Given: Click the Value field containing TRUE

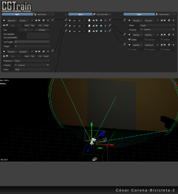Looking at the screenshot, I should 32,70.
